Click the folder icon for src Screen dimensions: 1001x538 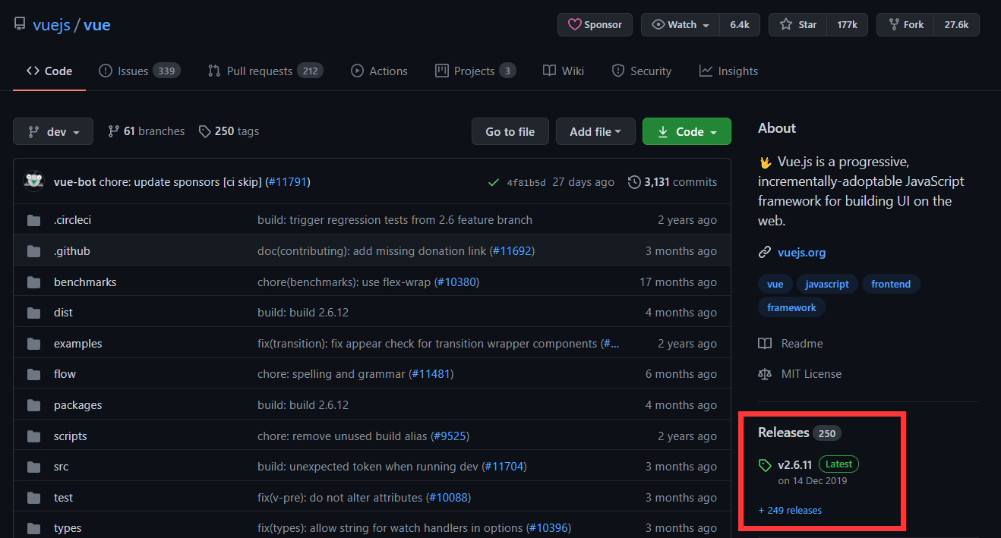pyautogui.click(x=33, y=467)
